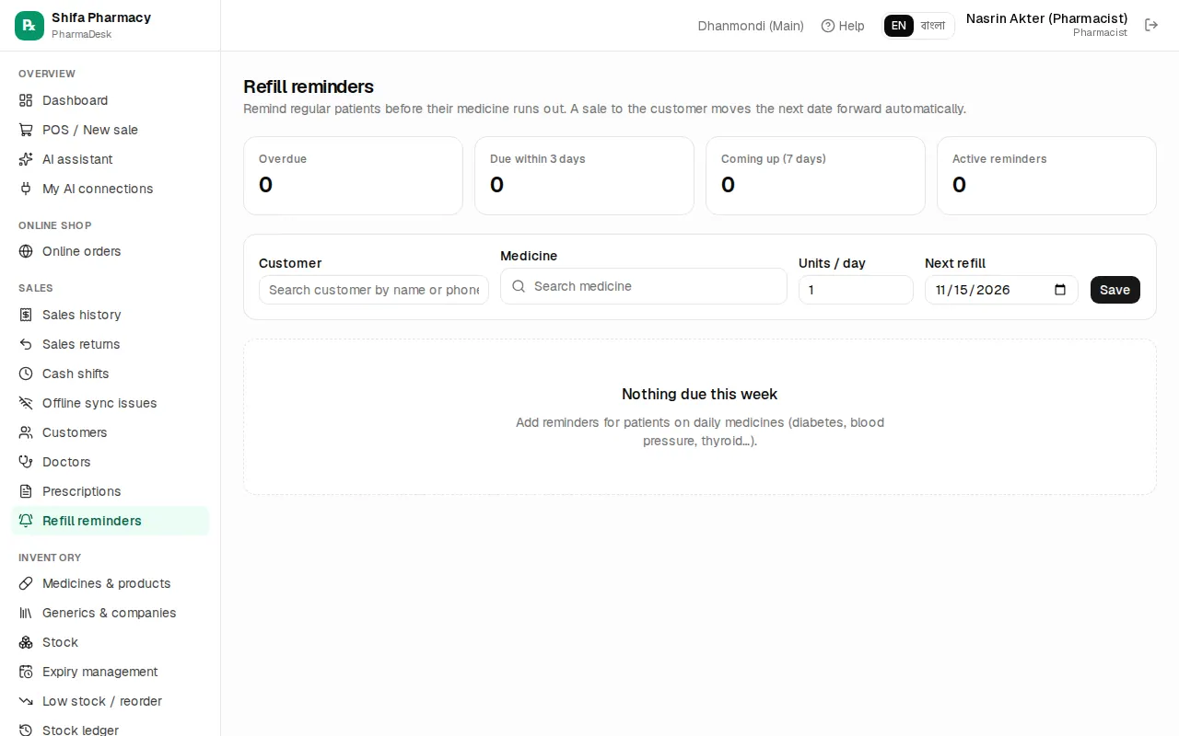Click the Refill reminders bell icon

(26, 521)
